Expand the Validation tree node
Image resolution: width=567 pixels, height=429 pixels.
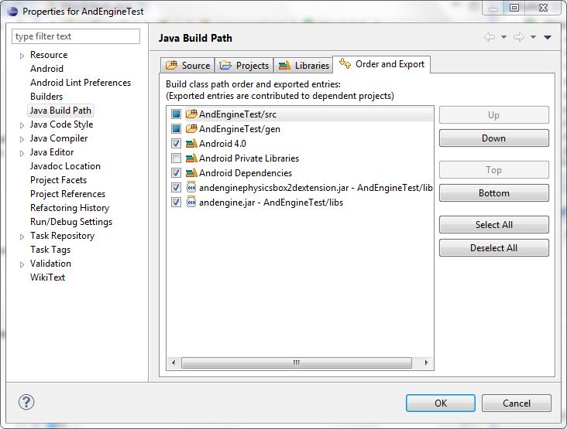click(22, 264)
